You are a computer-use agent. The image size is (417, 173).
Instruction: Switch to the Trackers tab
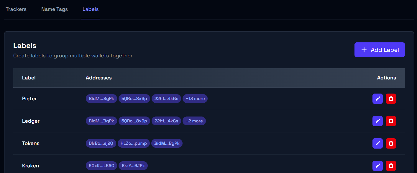pos(16,9)
